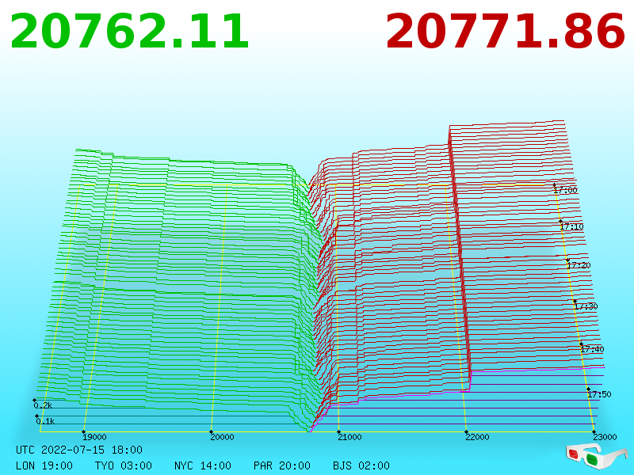Click the 19000 price axis label

coord(94,437)
